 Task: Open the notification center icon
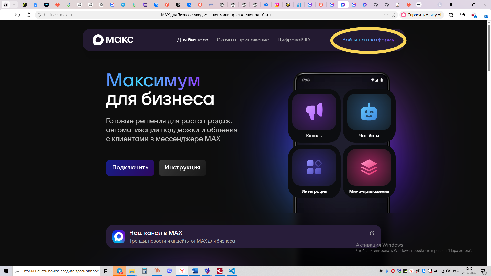pos(483,271)
